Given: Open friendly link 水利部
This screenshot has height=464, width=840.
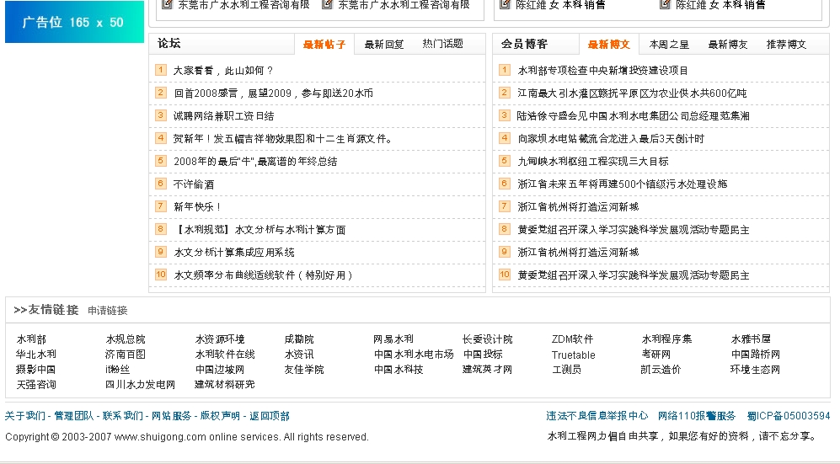Looking at the screenshot, I should pyautogui.click(x=31, y=339).
